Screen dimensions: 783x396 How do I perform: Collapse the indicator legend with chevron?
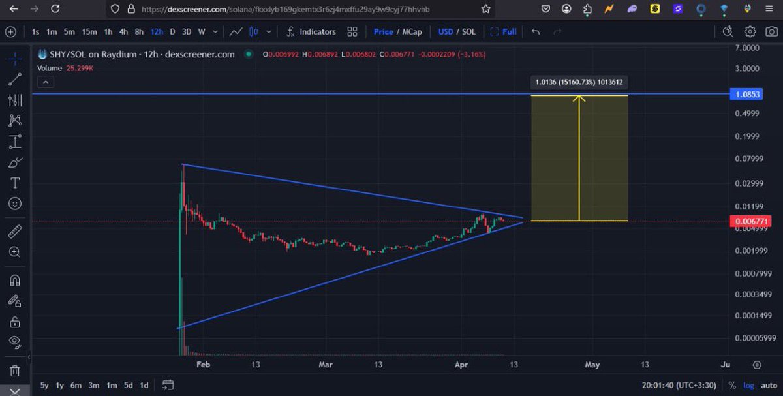click(x=46, y=82)
